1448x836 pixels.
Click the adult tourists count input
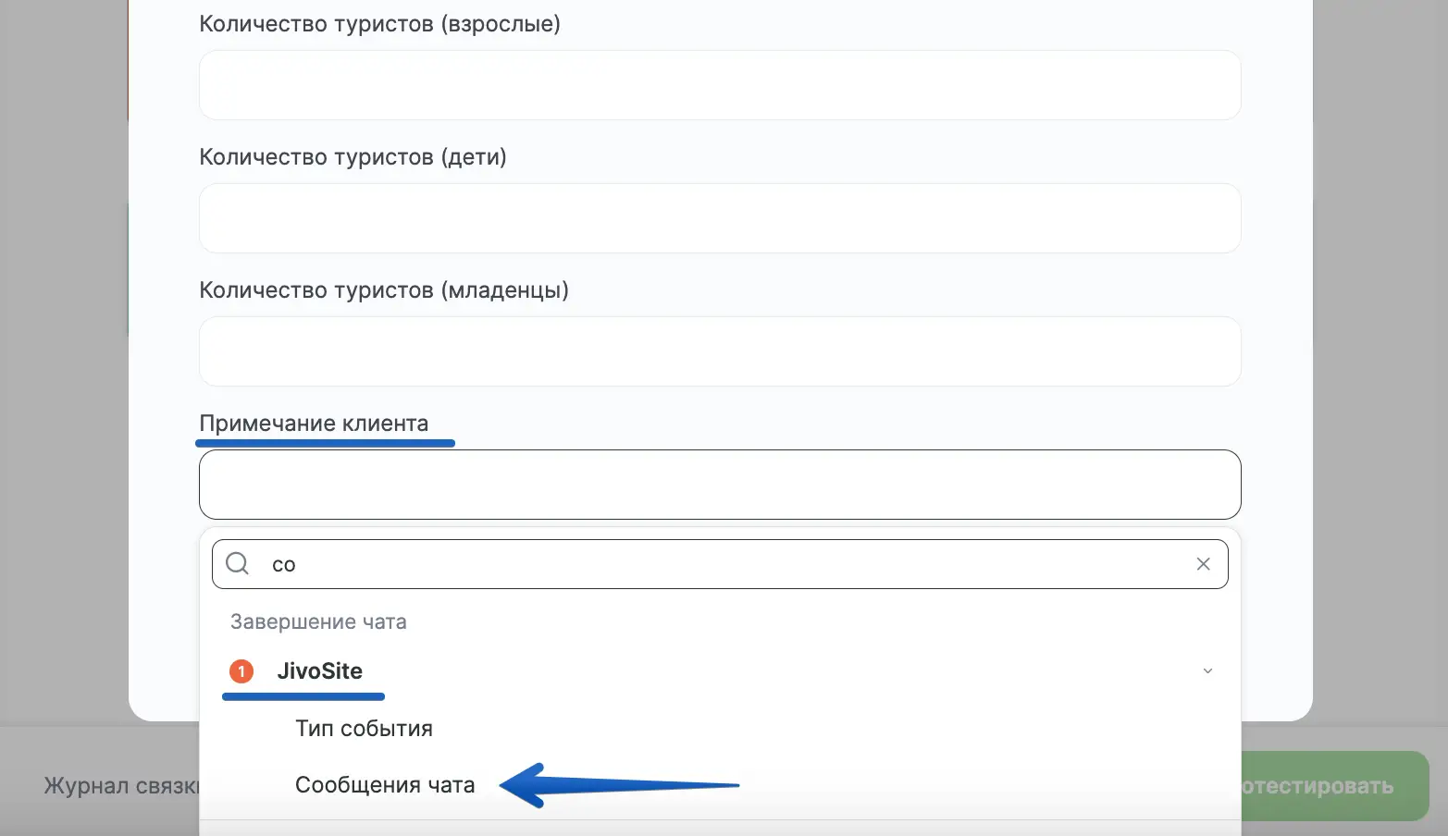point(720,85)
